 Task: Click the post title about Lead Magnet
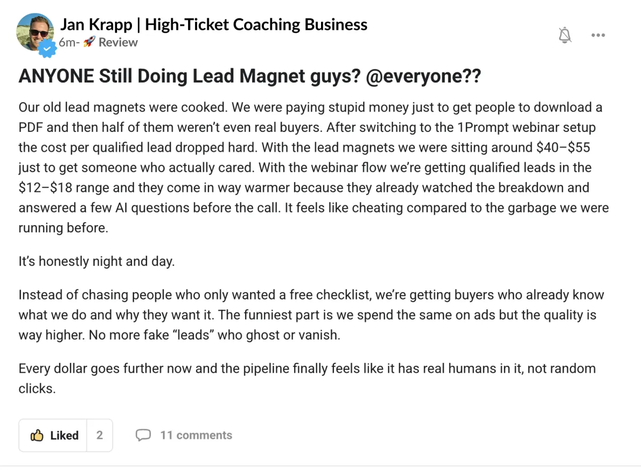coord(187,76)
